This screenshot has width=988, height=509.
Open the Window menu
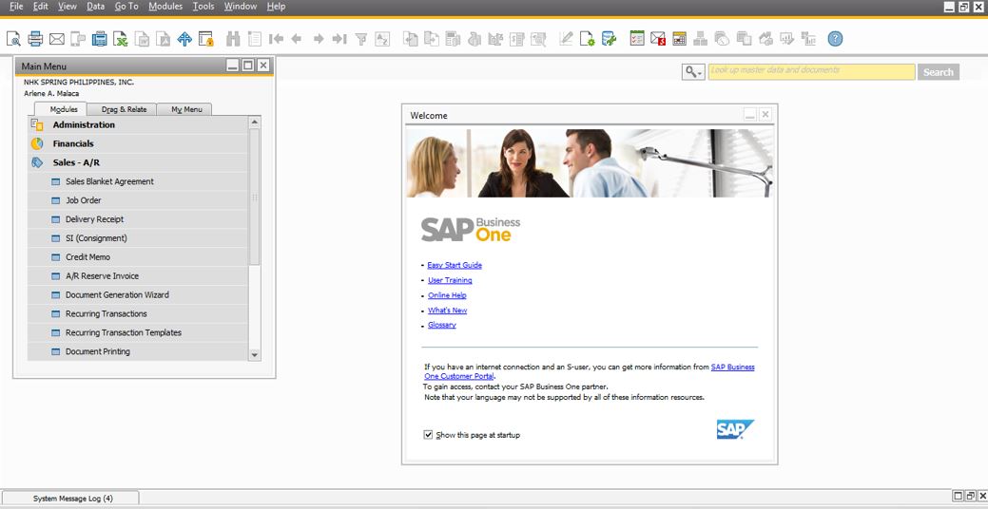240,7
